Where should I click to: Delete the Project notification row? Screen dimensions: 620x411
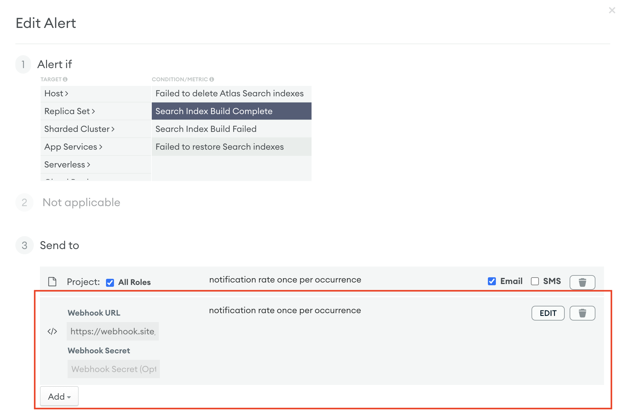click(x=582, y=282)
